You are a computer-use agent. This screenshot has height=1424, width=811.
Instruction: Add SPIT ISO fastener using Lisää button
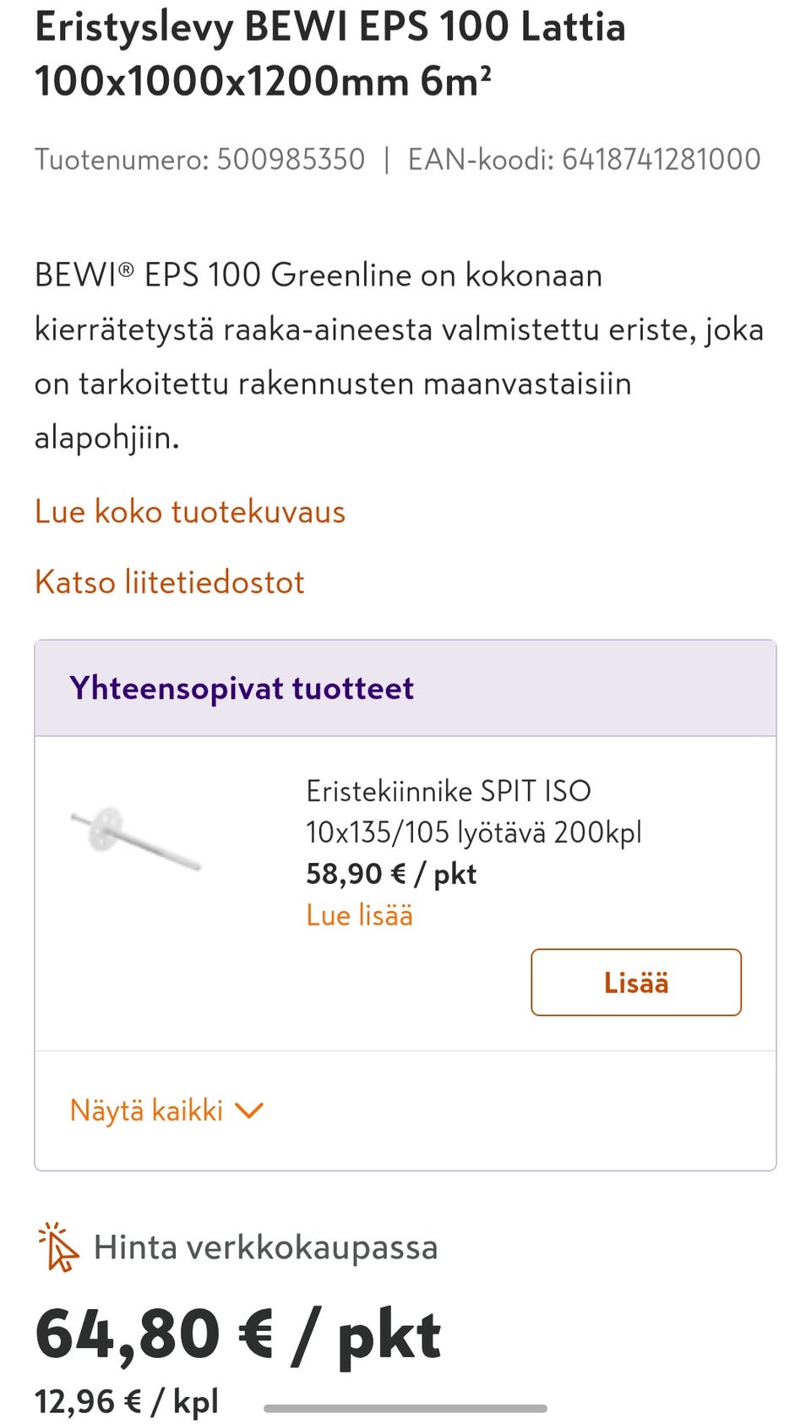tap(635, 983)
